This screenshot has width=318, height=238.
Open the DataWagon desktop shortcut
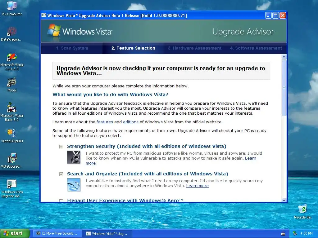tap(12, 34)
